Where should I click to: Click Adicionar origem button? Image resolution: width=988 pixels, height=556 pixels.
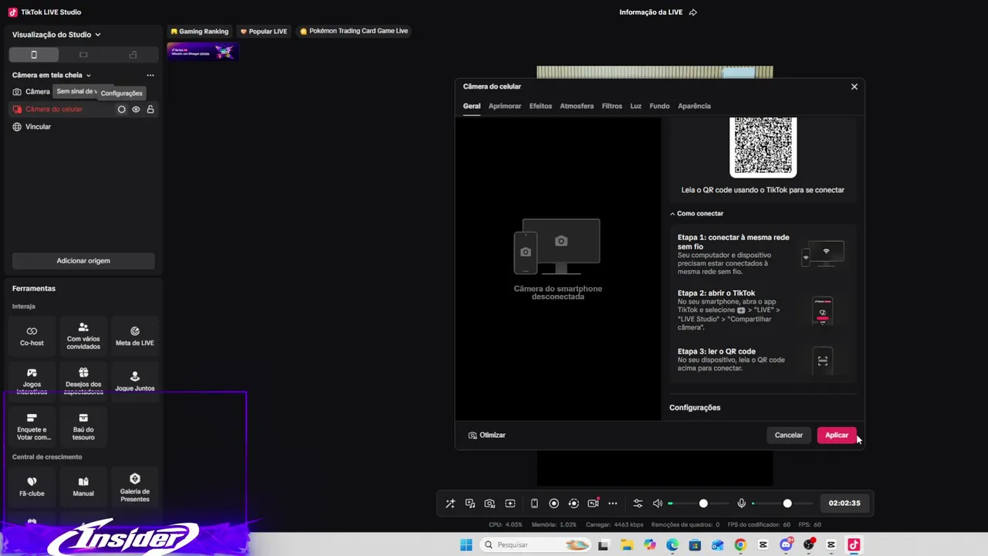(83, 261)
